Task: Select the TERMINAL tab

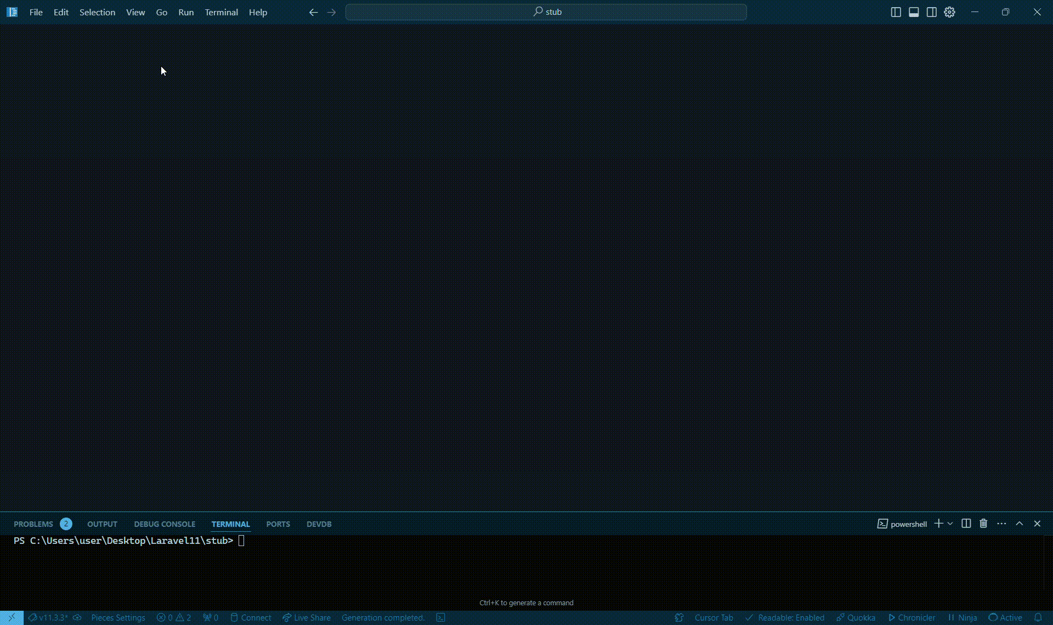Action: pos(230,524)
